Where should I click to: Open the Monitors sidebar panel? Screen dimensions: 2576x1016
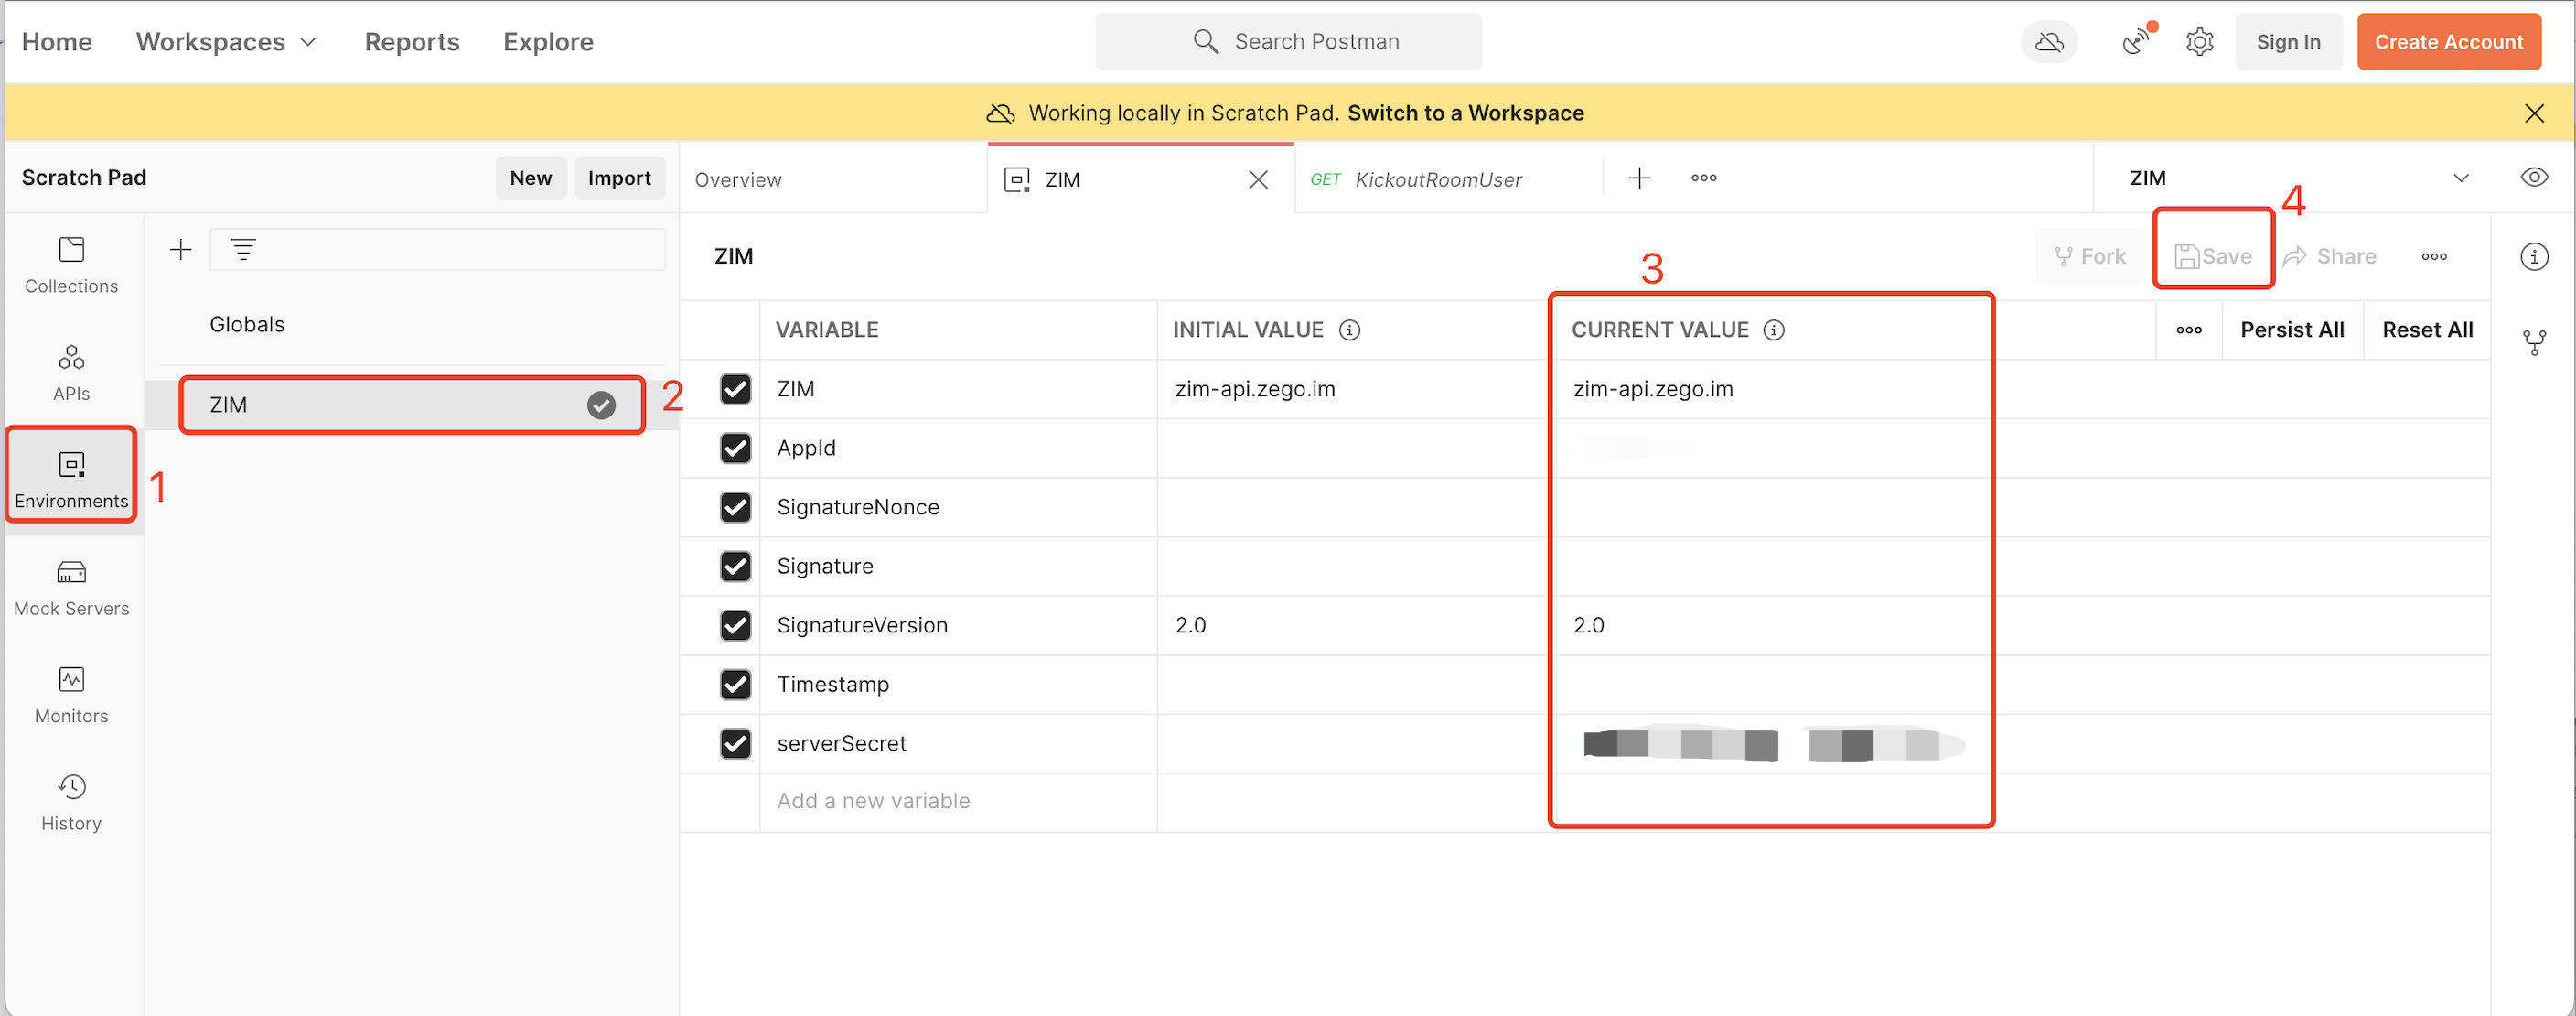[x=71, y=695]
